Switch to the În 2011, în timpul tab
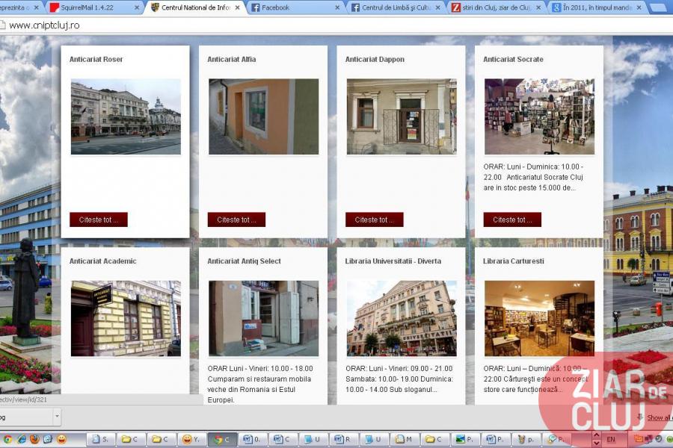673x448 pixels. tap(598, 7)
